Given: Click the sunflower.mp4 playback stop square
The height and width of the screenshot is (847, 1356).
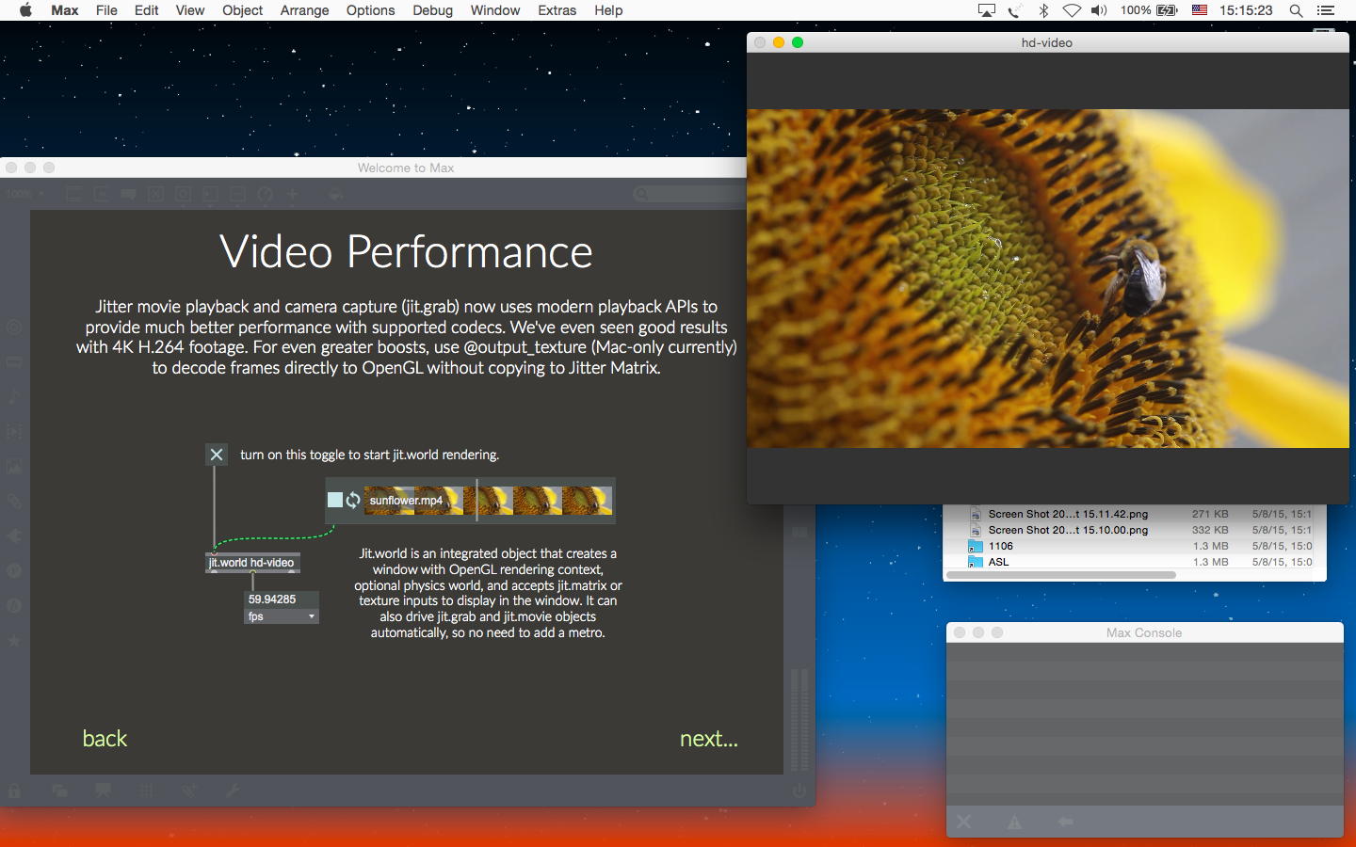Looking at the screenshot, I should point(335,500).
